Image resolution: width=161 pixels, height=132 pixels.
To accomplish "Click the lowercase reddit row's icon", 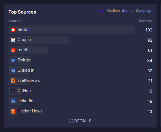I will [x=13, y=50].
